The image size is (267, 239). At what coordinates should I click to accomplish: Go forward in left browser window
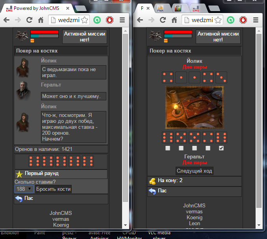pyautogui.click(x=18, y=20)
